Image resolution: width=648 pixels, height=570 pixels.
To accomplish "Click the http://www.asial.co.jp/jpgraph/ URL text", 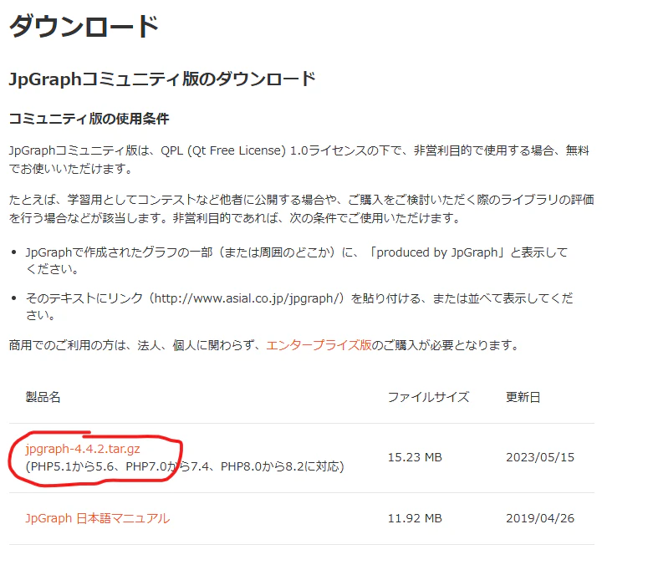I will 247,298.
